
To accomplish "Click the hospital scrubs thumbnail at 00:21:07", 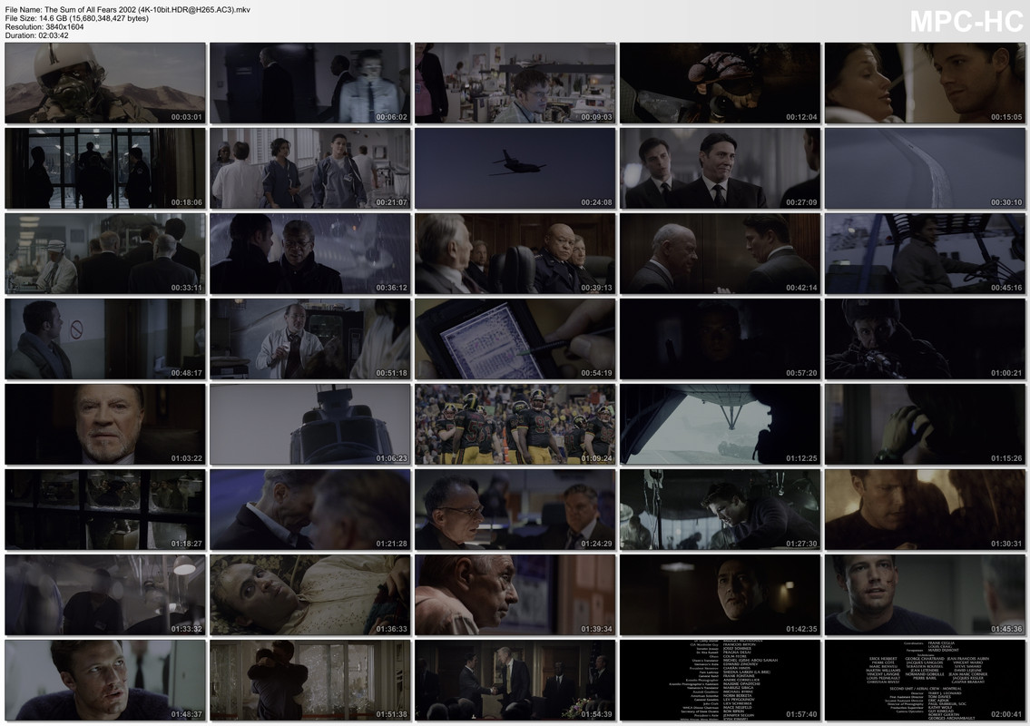I will [x=310, y=168].
